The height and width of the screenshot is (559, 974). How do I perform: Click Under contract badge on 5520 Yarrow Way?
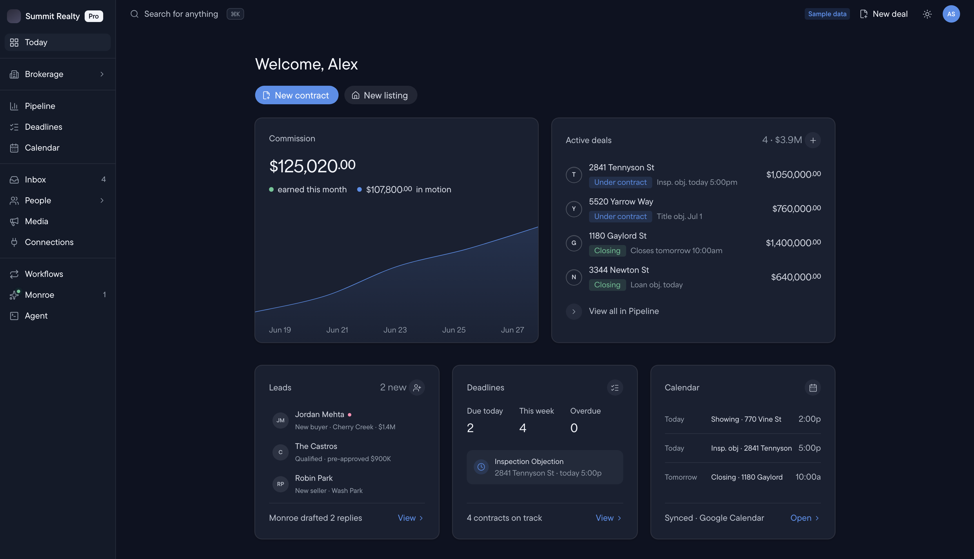pos(620,217)
